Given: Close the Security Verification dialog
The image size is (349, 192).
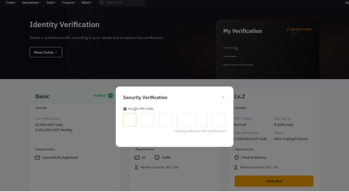Looking at the screenshot, I should click(x=223, y=97).
